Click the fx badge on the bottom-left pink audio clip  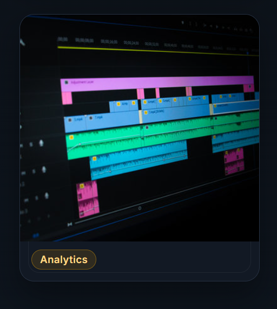(82, 186)
